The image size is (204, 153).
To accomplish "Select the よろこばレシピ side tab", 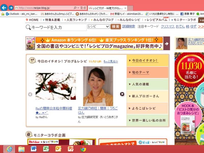I will pos(148,108).
